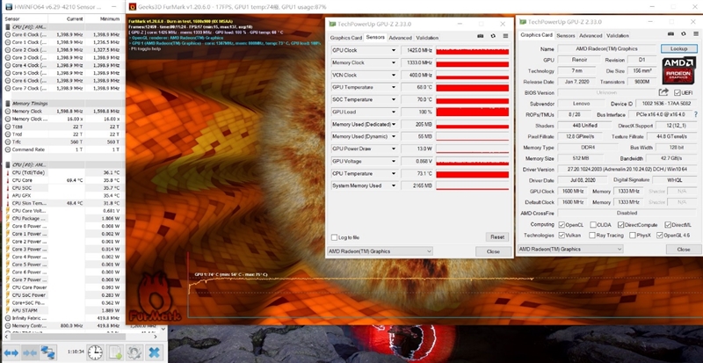703x363 pixels.
Task: Click HWiNFO clock reset-timer icon
Action: coord(96,352)
